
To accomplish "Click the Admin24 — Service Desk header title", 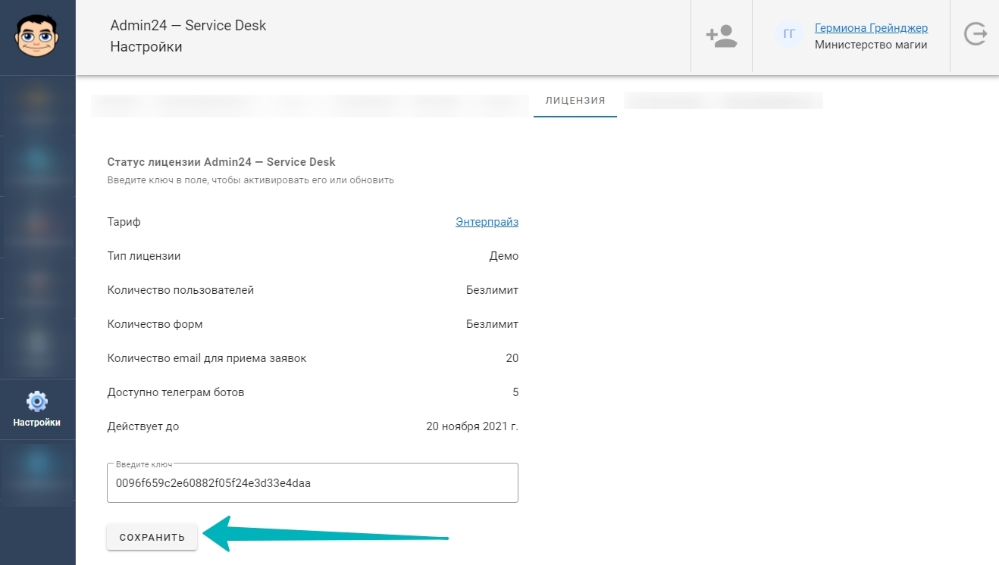I will click(188, 26).
